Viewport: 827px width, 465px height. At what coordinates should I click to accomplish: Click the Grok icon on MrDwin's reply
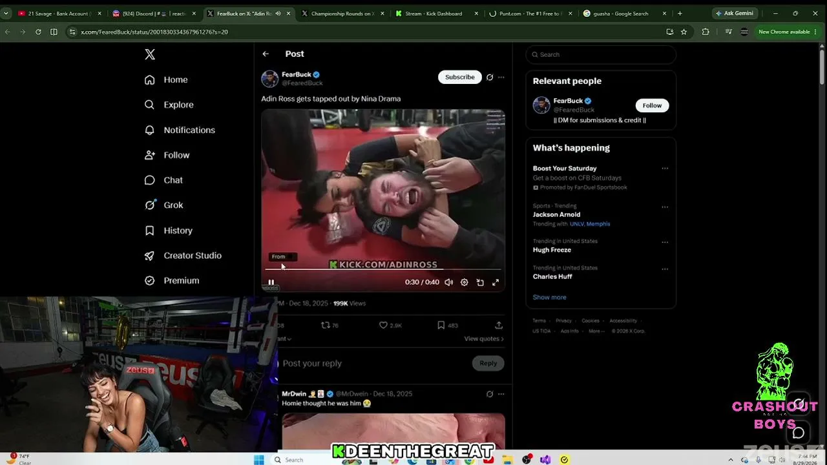(x=490, y=394)
